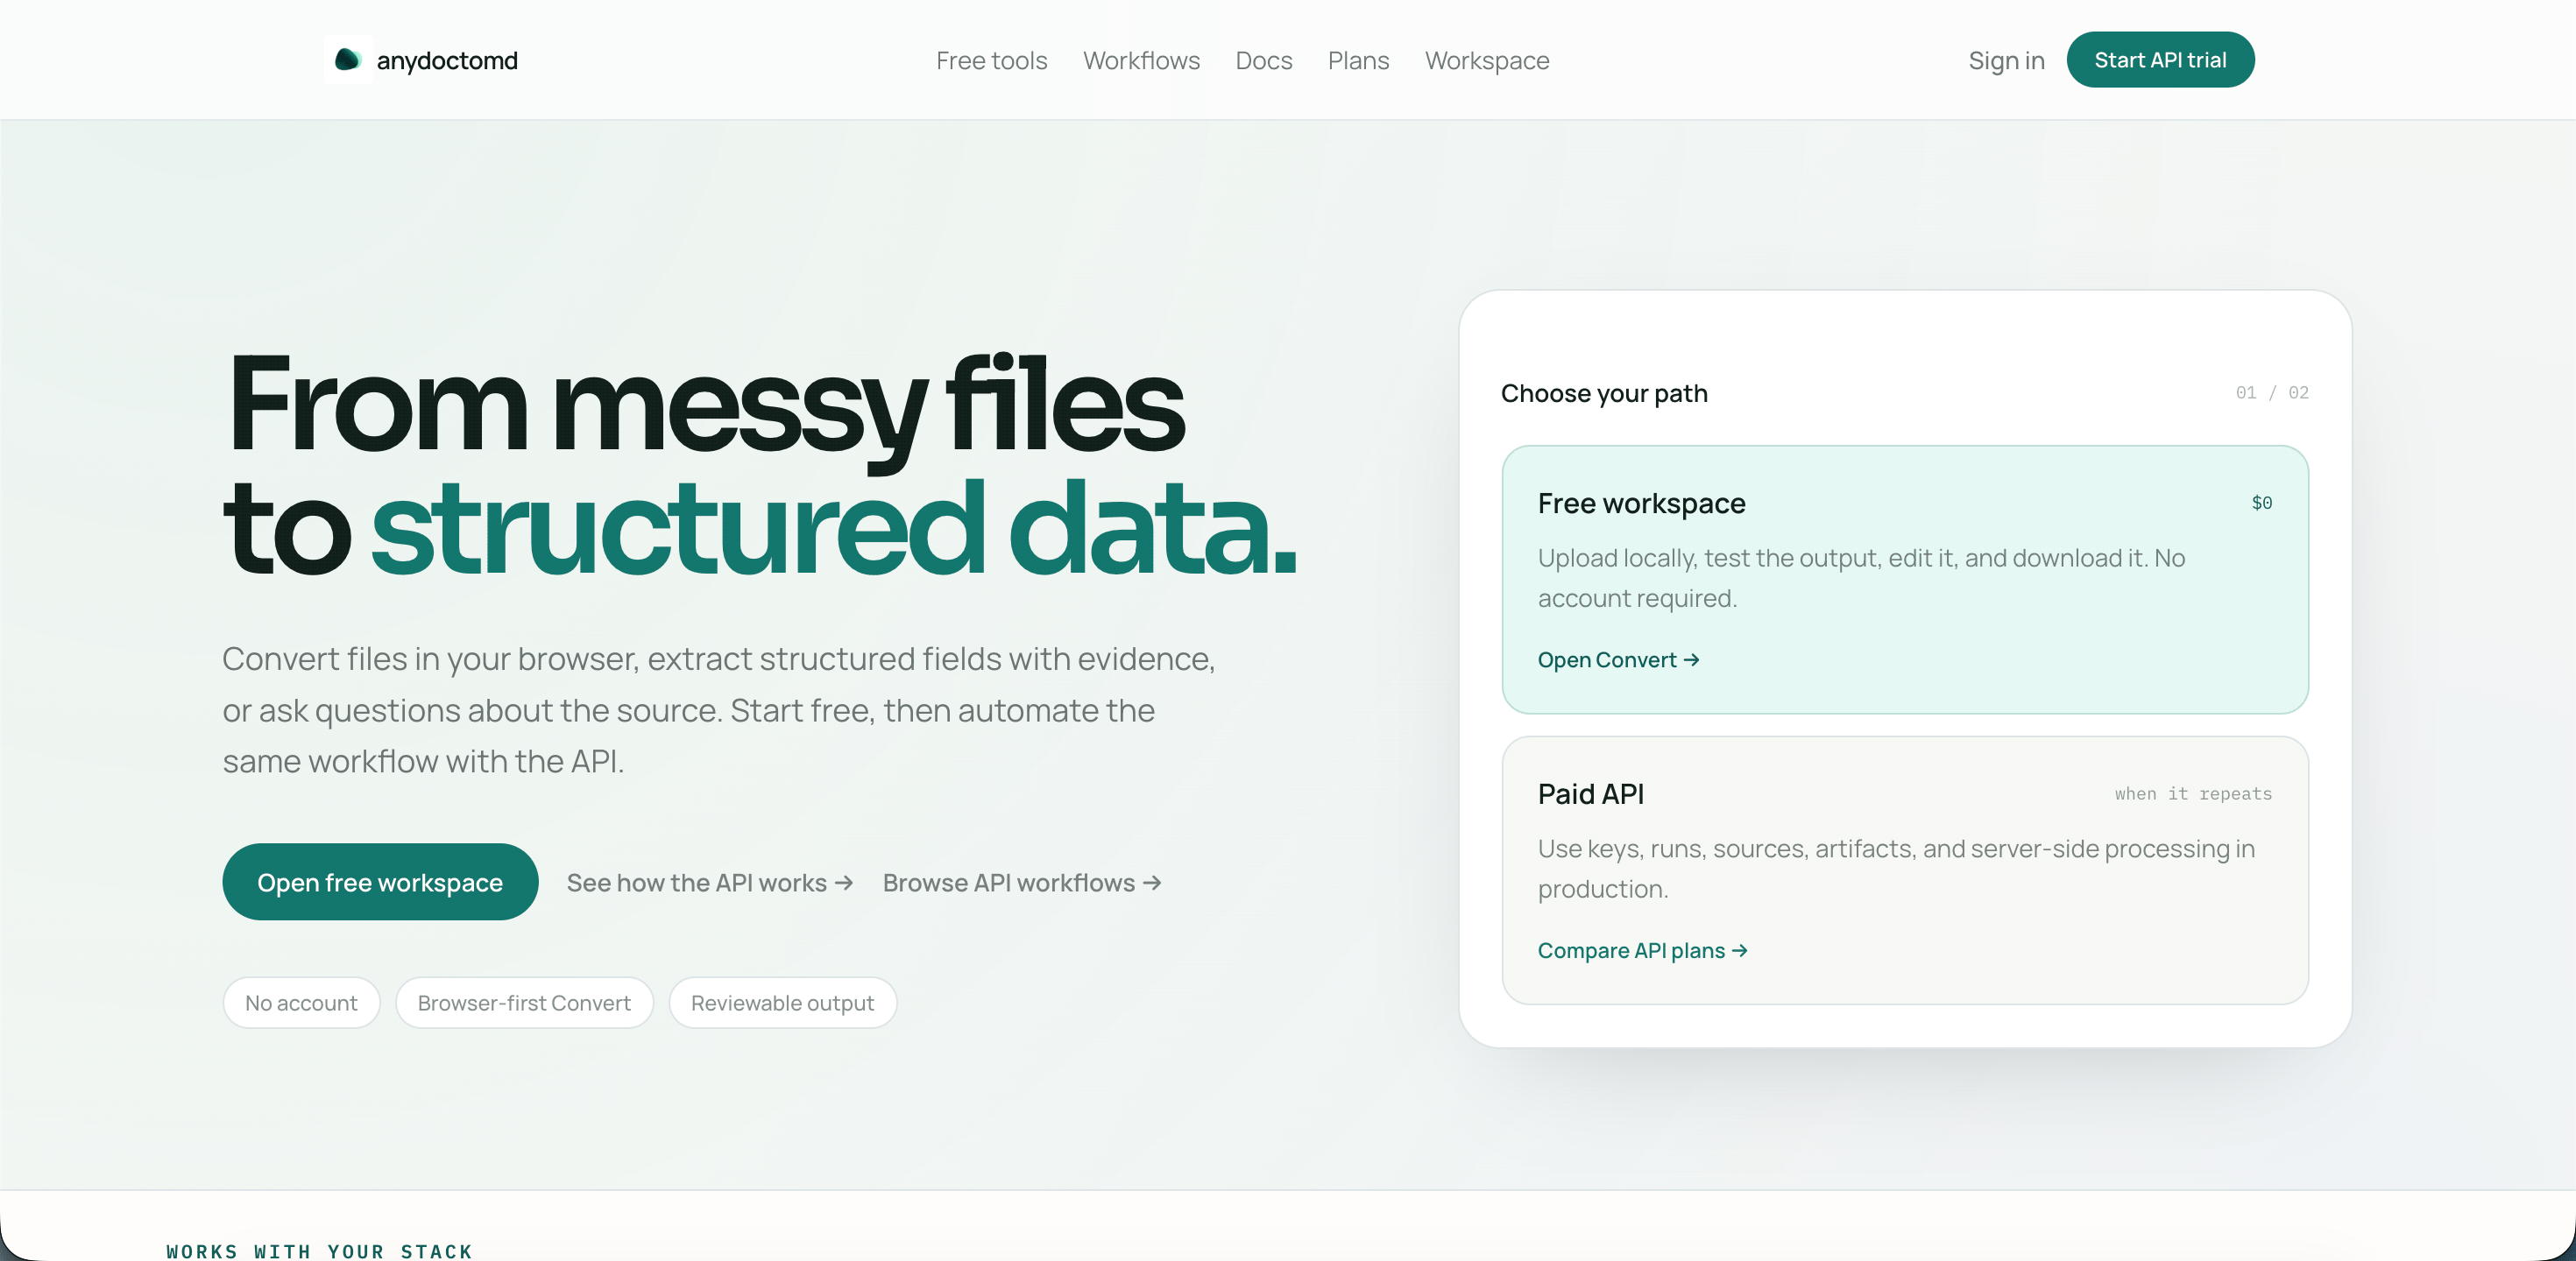Screen dimensions: 2576x1261
Task: Click the '01 / 02' step counter
Action: [x=2271, y=392]
